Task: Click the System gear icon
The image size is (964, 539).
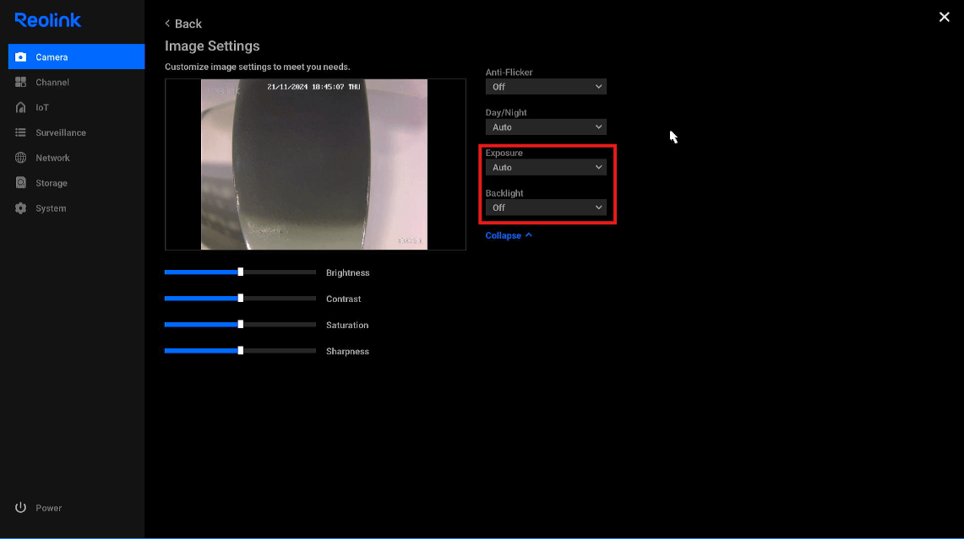Action: pos(21,208)
